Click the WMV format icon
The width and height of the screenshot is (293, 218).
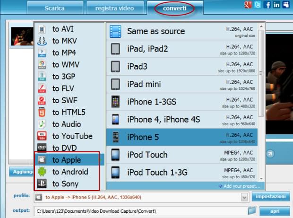click(42, 65)
